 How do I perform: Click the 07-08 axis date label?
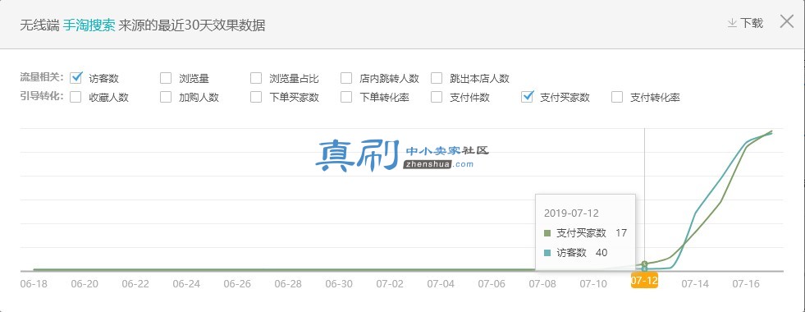click(x=542, y=283)
